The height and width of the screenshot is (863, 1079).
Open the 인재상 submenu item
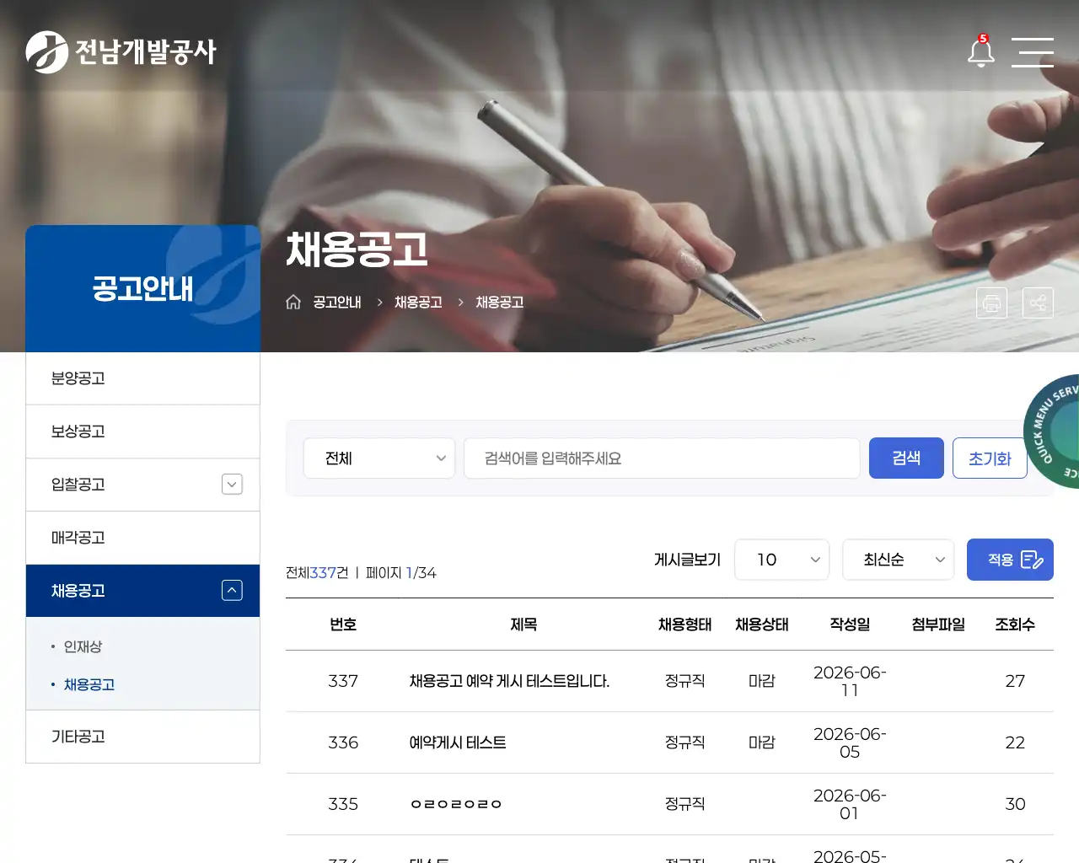click(83, 646)
